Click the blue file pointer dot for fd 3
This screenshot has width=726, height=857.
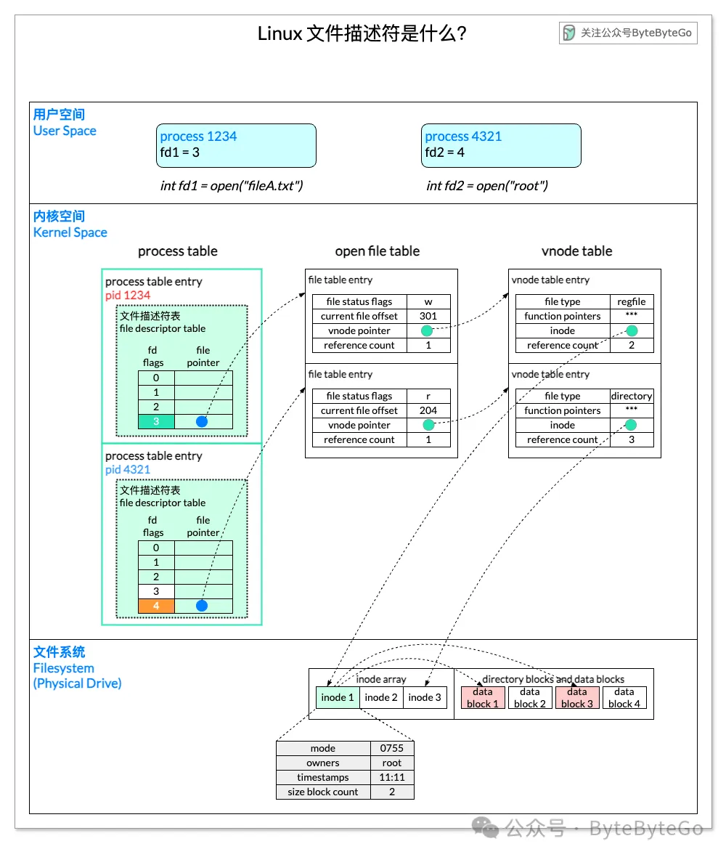pyautogui.click(x=202, y=421)
